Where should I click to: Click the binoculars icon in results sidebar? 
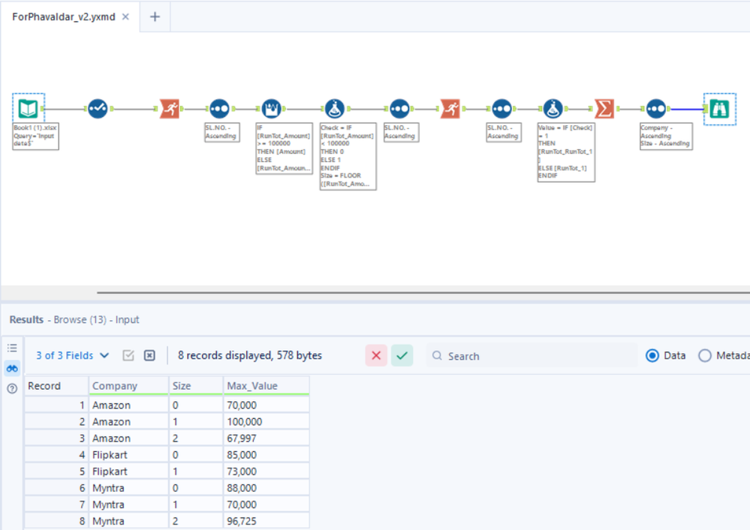[x=12, y=368]
